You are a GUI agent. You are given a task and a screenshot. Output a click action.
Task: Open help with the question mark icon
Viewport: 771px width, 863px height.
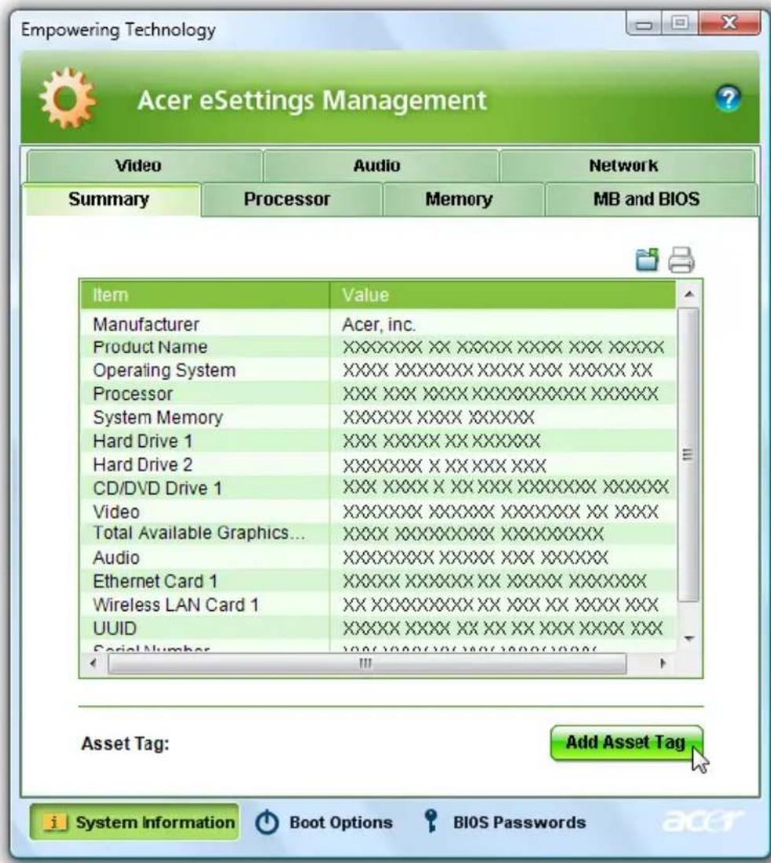click(x=728, y=98)
